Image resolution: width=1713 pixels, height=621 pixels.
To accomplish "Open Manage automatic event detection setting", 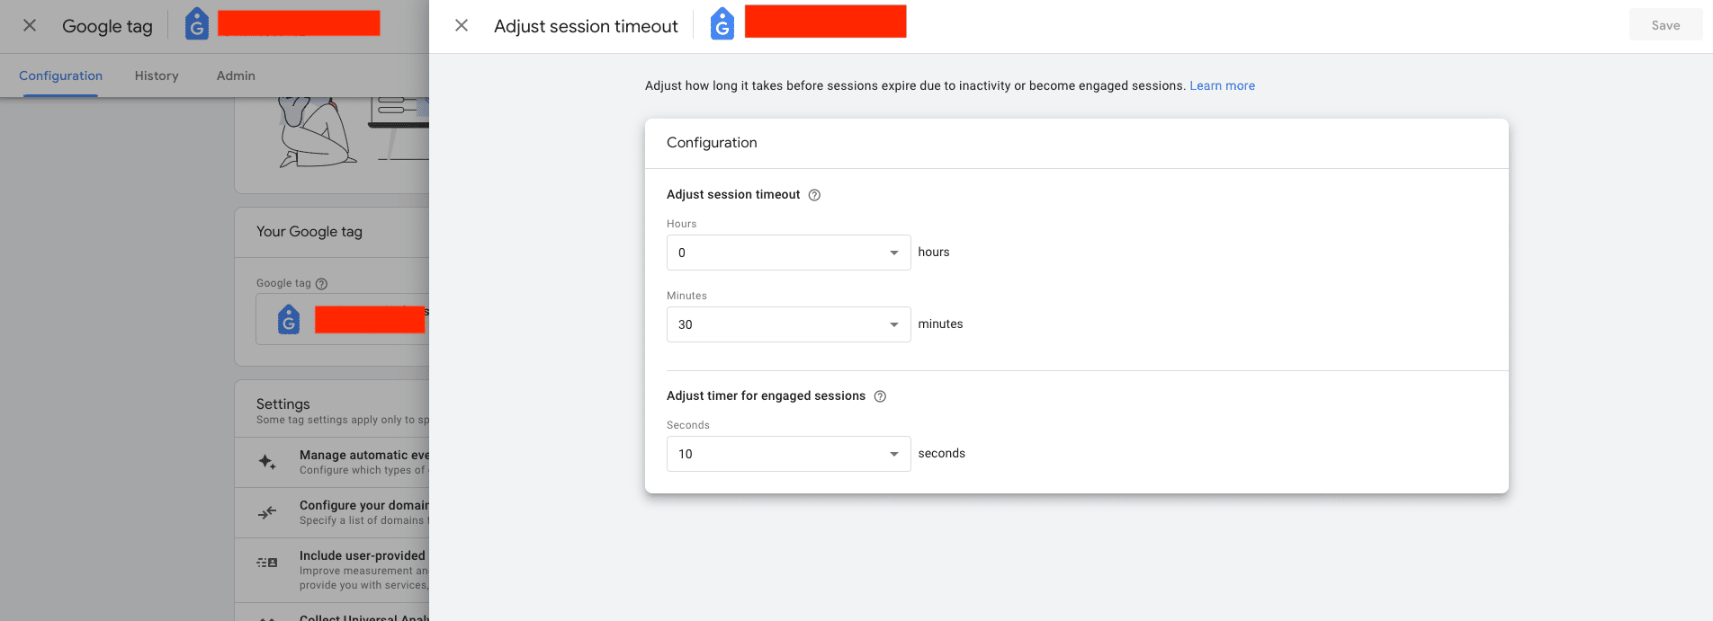I will (x=363, y=462).
